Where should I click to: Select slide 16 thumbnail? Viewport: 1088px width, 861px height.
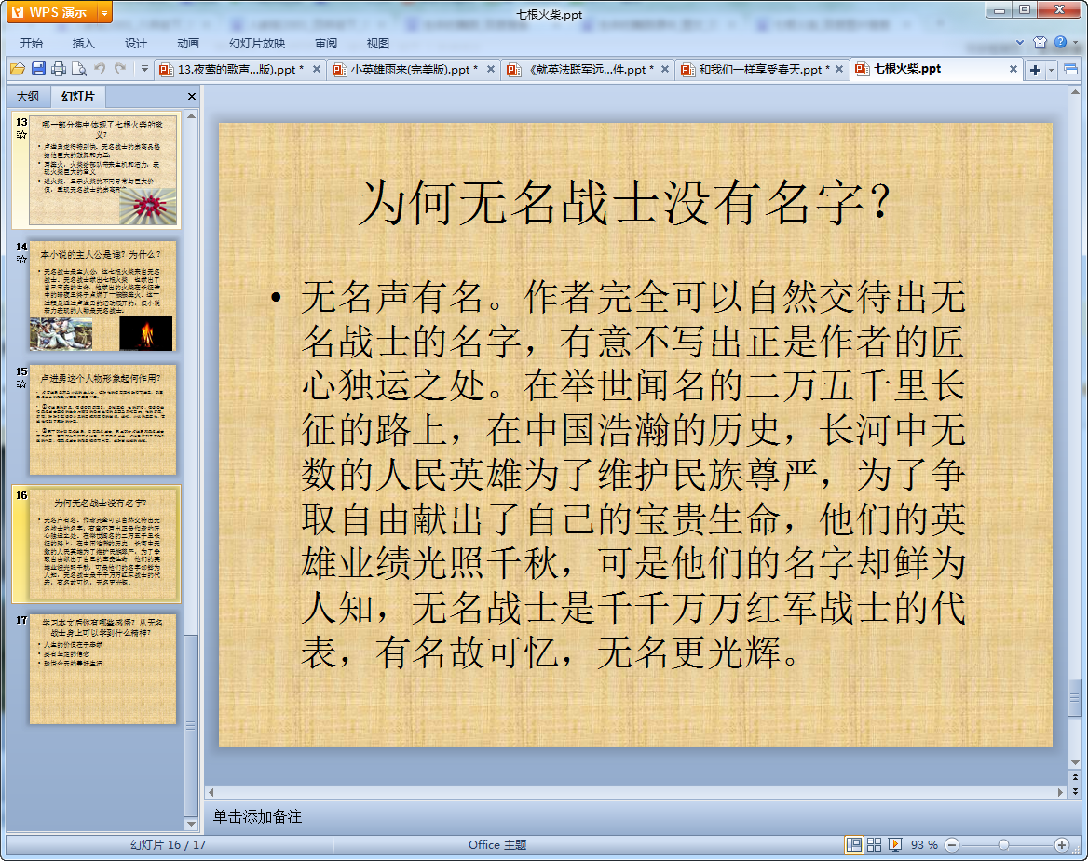click(x=102, y=545)
